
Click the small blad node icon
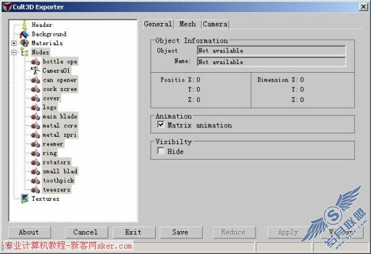click(35, 172)
